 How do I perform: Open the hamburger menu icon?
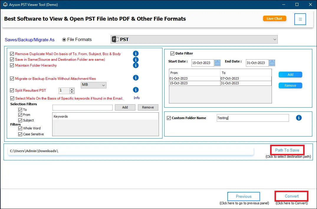300,19
